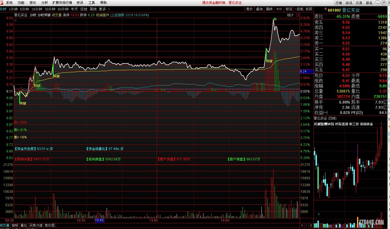Switch to 30分钟 chart period
The width and height of the screenshot is (390, 229).
(x=50, y=9)
